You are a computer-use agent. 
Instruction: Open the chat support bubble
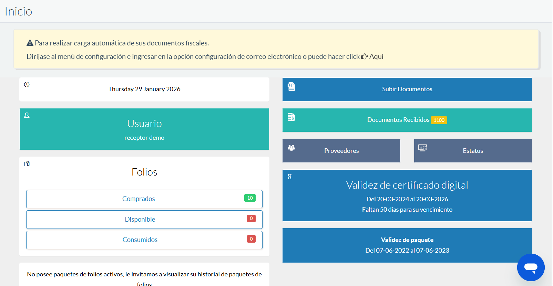point(531,267)
